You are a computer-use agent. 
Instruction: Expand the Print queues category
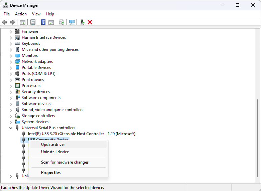(x=11, y=80)
